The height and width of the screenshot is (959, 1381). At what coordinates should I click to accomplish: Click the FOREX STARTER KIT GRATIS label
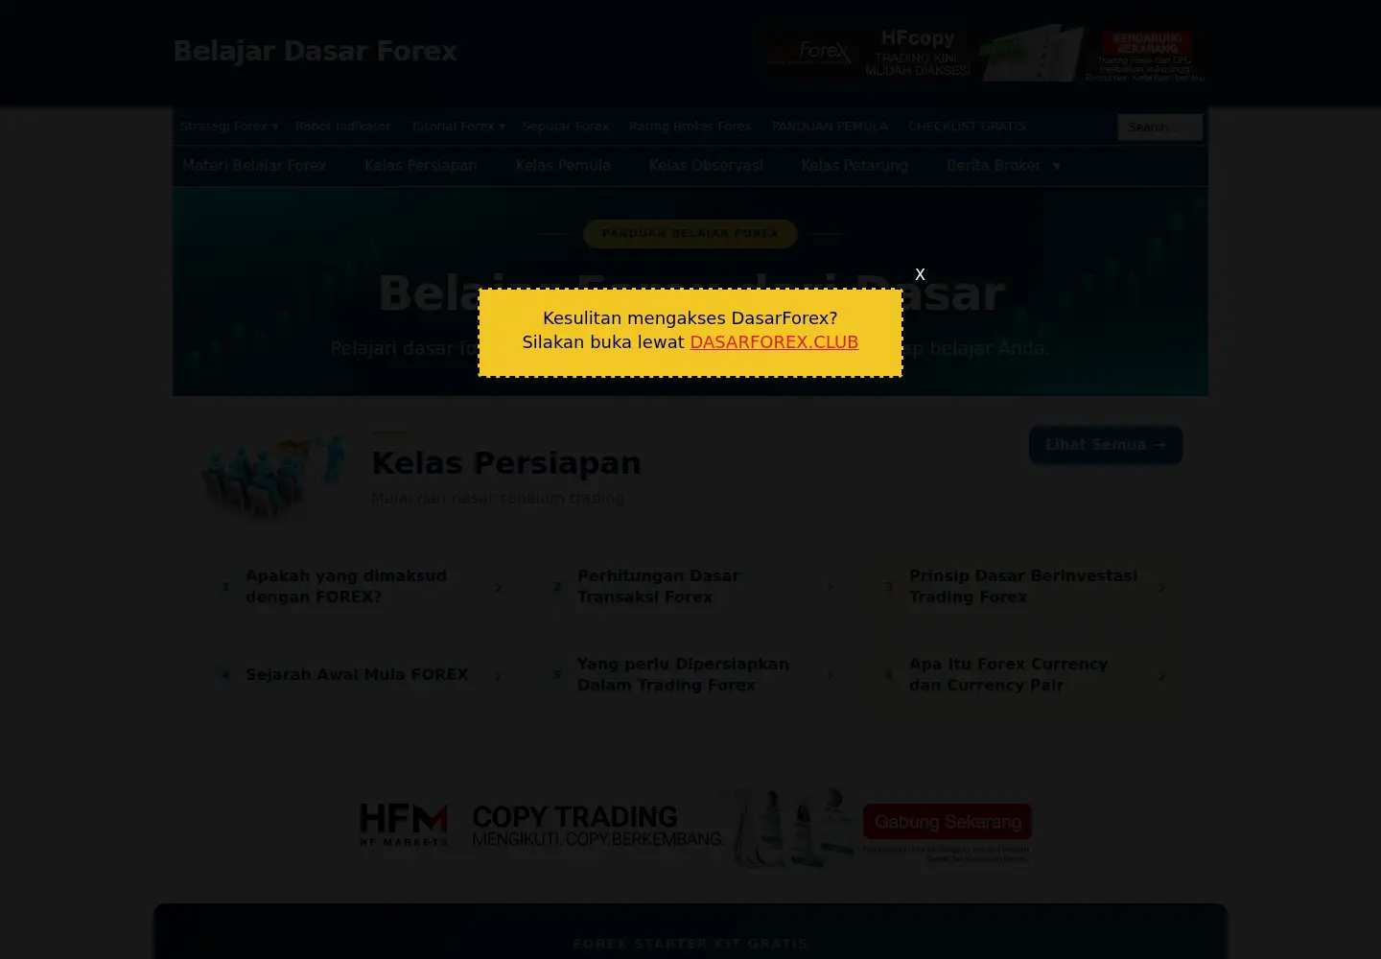[x=690, y=944]
